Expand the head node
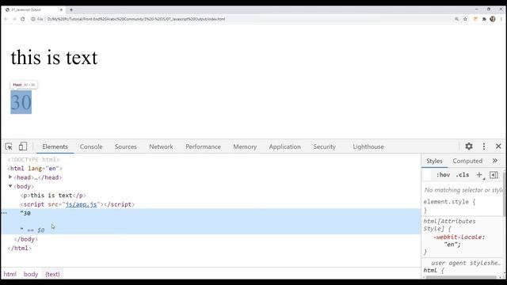The image size is (507, 285). pos(10,177)
